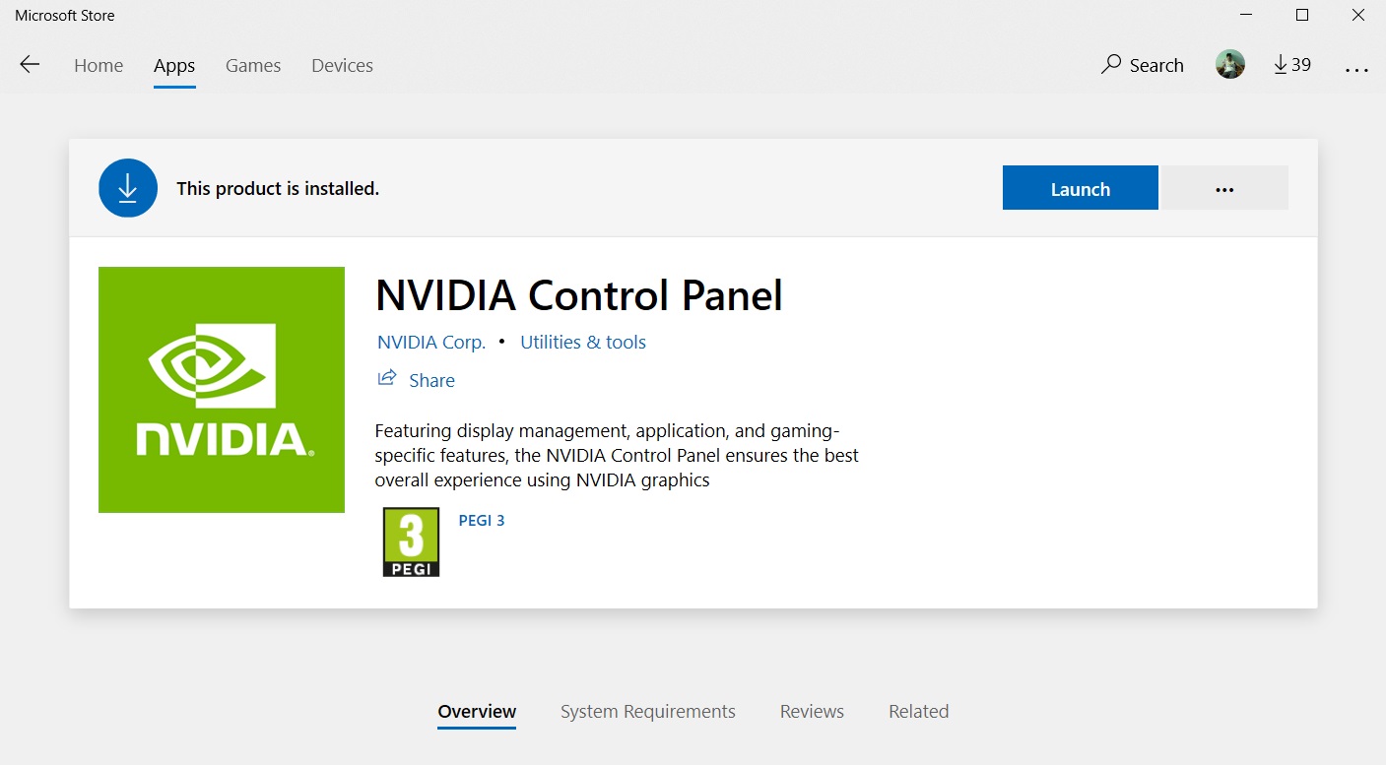Click the blue installed download circle icon

coord(128,188)
